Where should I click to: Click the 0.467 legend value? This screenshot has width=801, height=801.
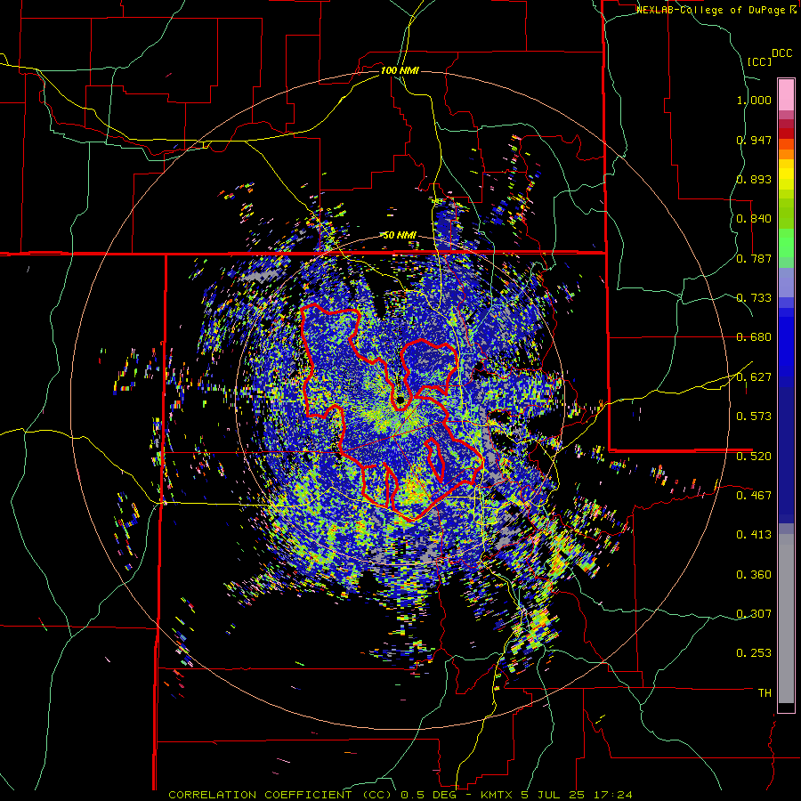754,495
